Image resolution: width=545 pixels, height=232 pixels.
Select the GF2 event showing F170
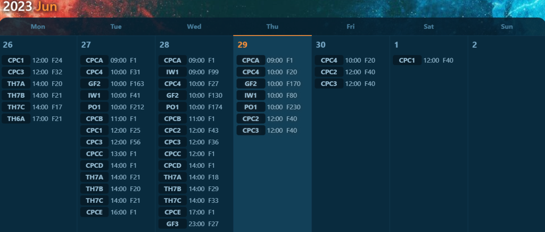pyautogui.click(x=251, y=84)
